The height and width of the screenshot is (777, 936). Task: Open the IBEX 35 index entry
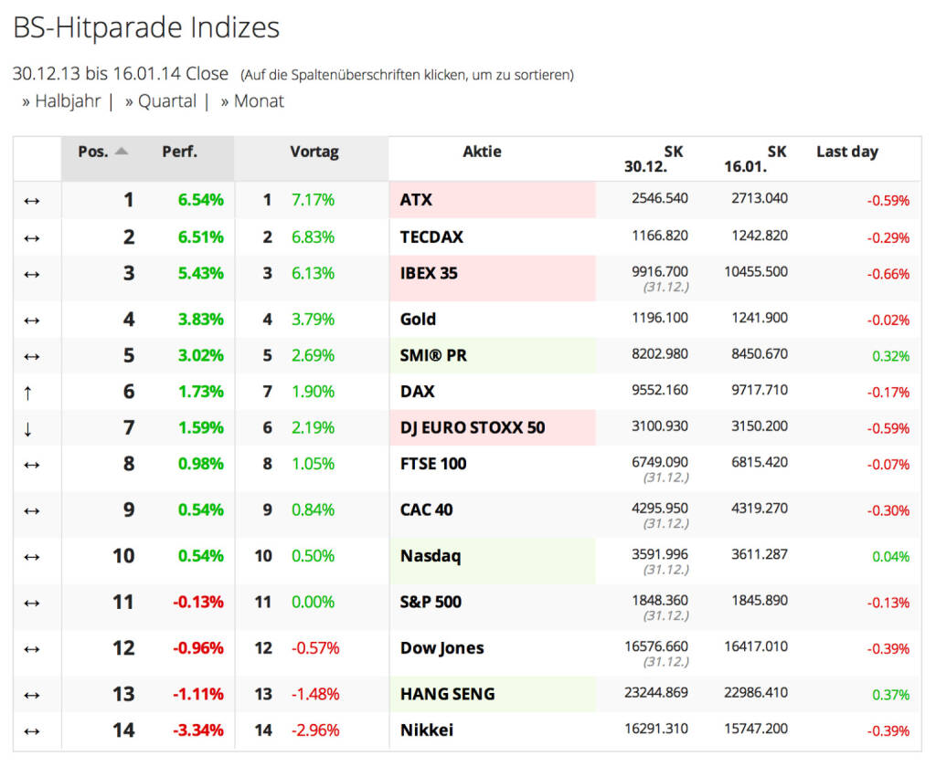(x=429, y=273)
